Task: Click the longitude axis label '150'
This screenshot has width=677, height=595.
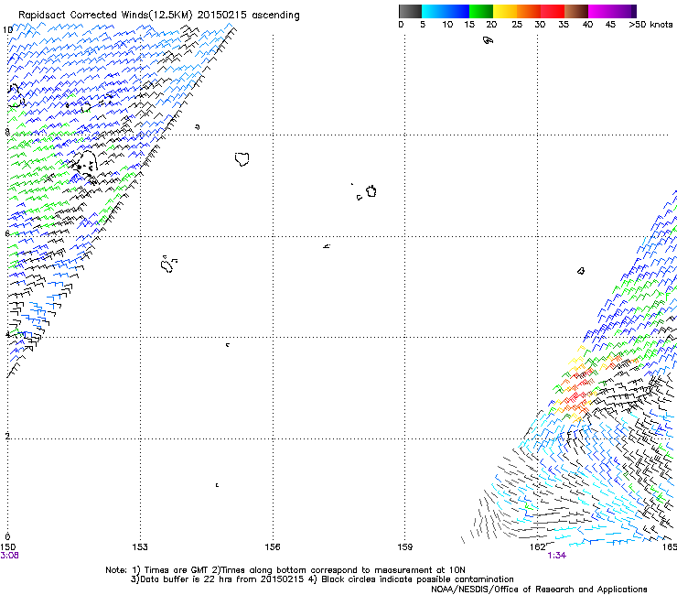Action: pyautogui.click(x=8, y=547)
